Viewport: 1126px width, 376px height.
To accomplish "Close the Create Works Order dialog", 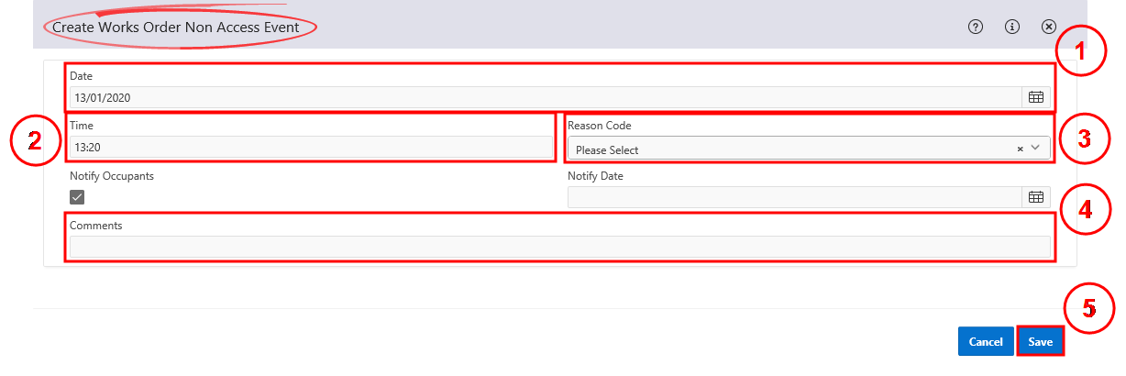I will (1049, 27).
